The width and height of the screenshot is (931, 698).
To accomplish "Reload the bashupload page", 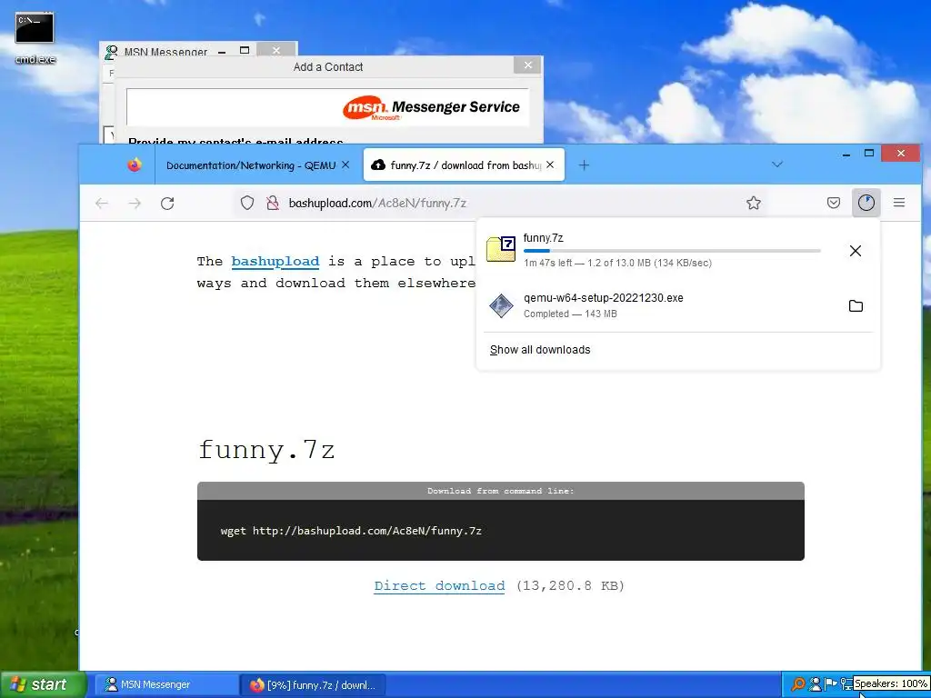I will point(167,204).
